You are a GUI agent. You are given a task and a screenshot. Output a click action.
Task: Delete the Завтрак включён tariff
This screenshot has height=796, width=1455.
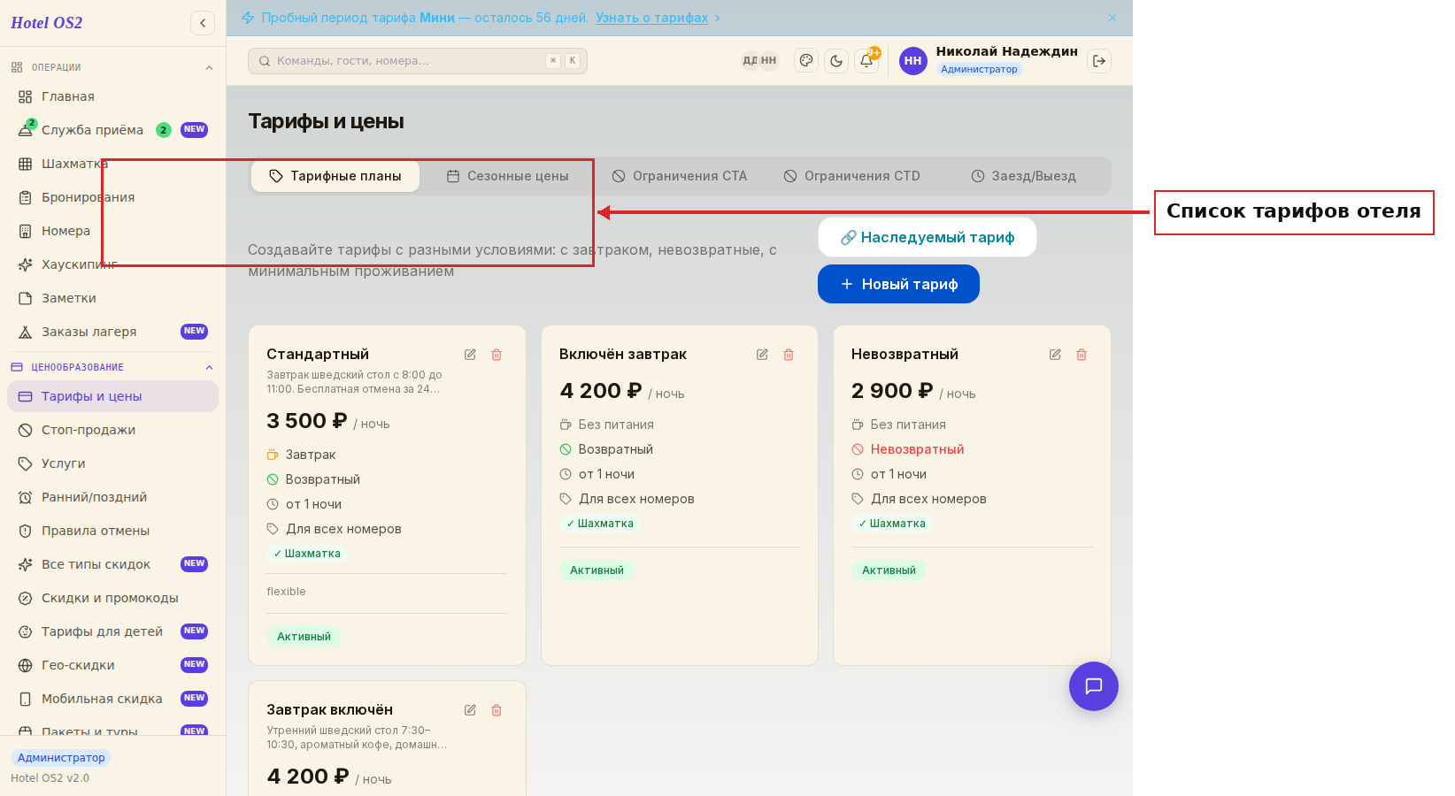coord(497,710)
